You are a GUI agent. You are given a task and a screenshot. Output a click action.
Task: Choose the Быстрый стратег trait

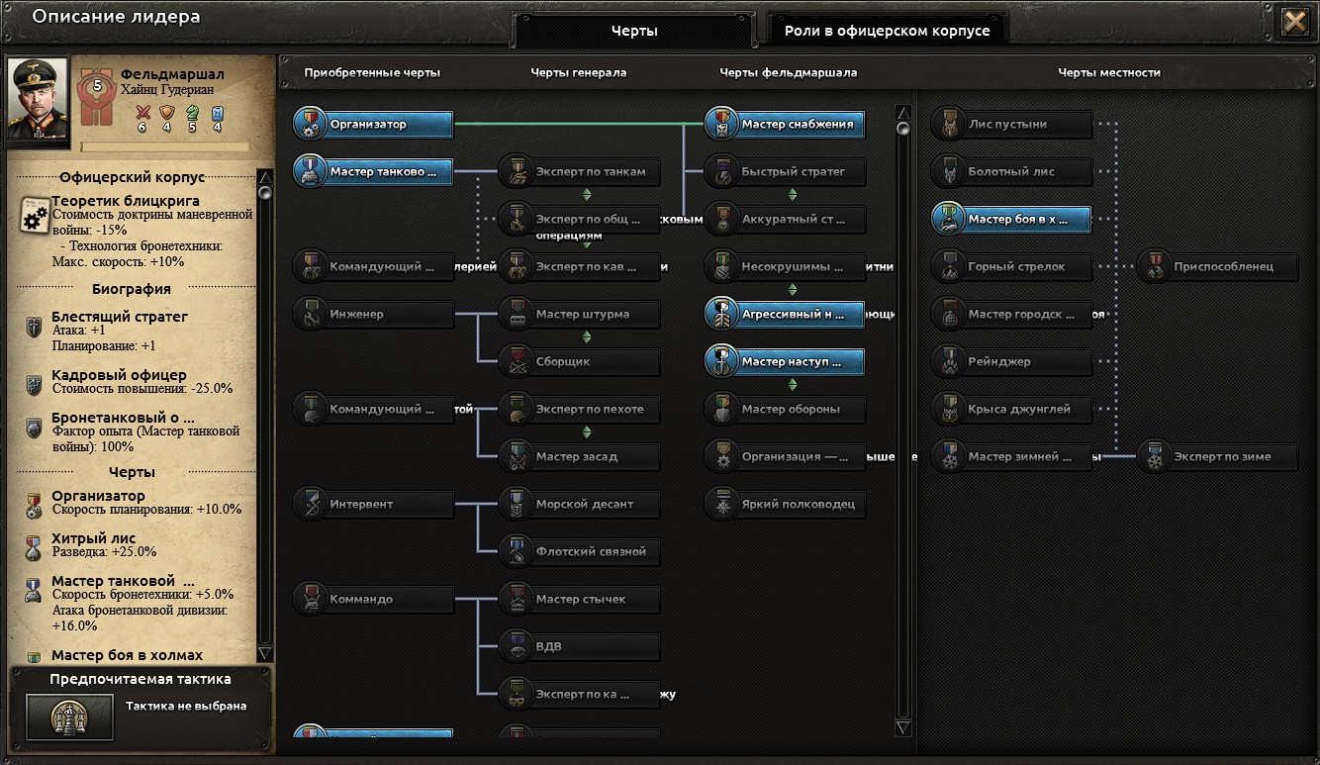[x=786, y=171]
